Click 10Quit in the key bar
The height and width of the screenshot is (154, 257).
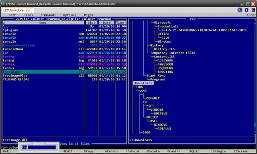(194, 151)
